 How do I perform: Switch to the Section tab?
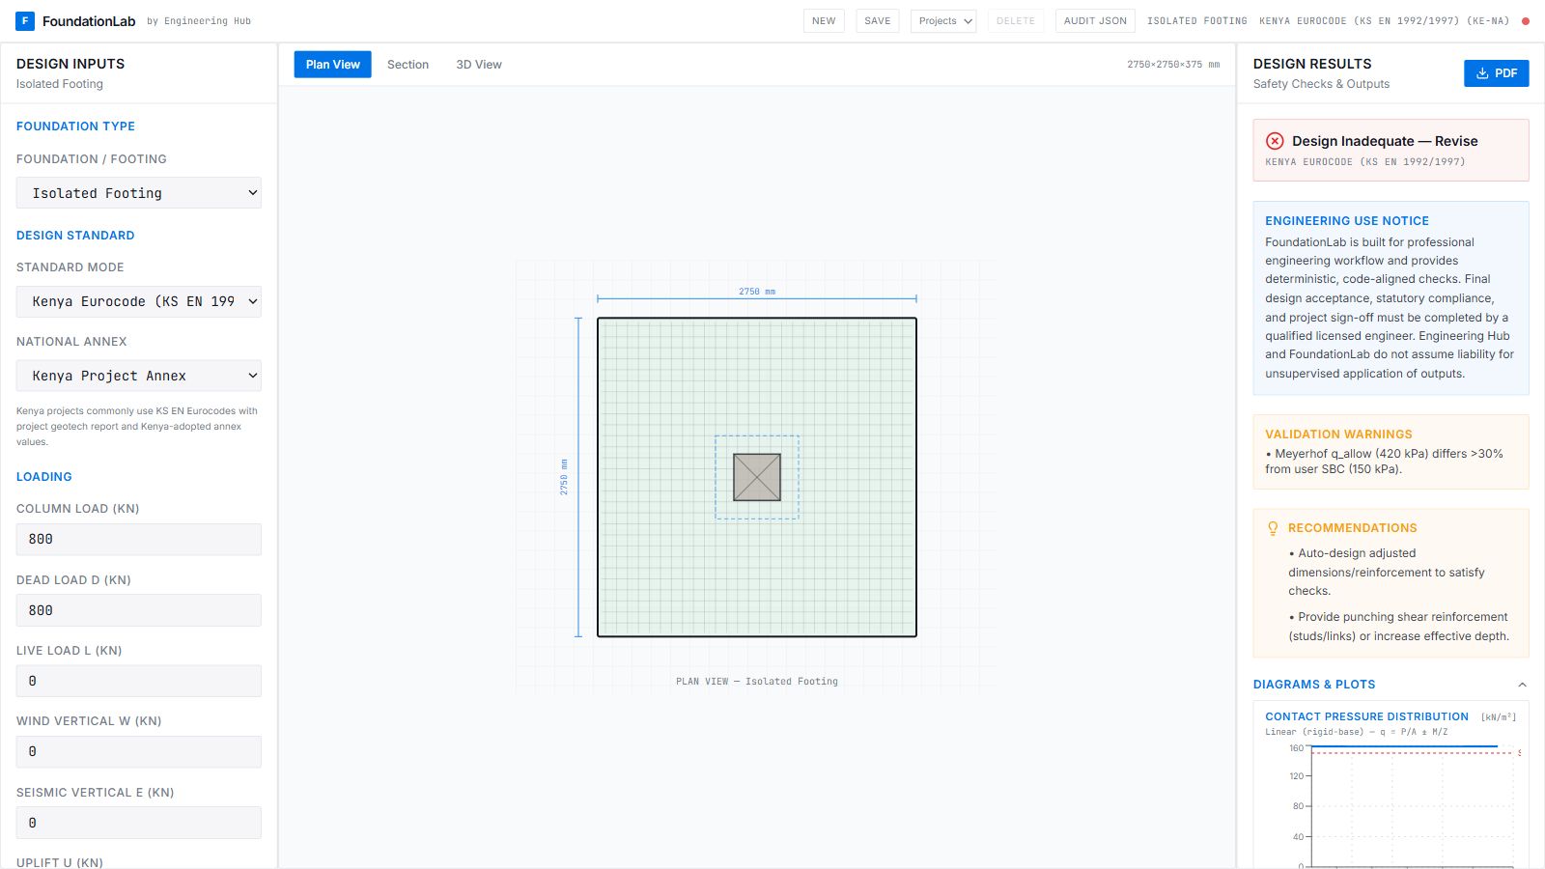click(x=407, y=65)
